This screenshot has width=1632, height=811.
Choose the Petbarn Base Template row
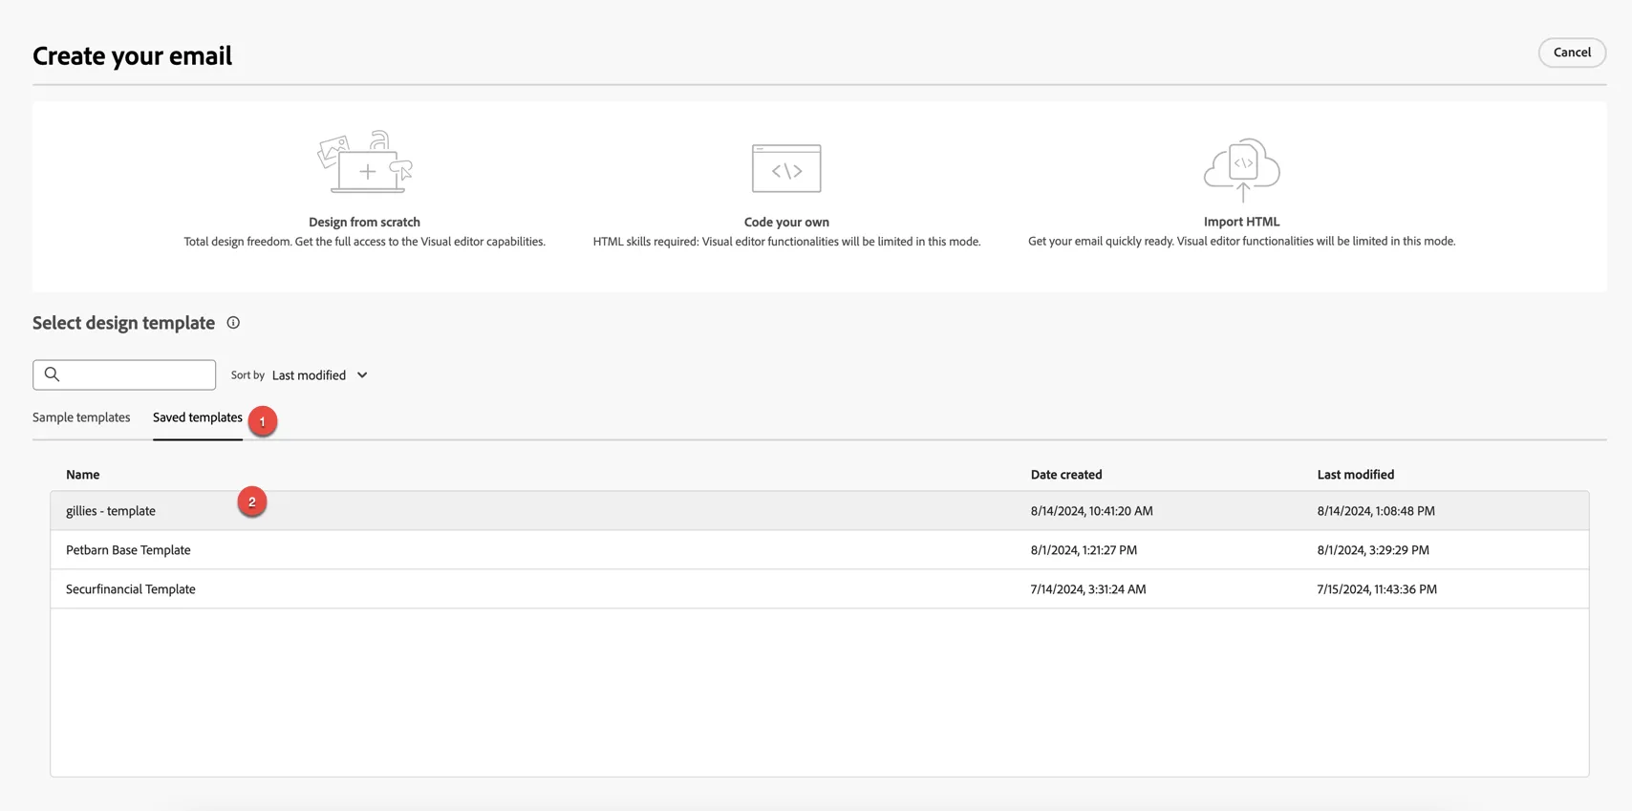(x=820, y=550)
